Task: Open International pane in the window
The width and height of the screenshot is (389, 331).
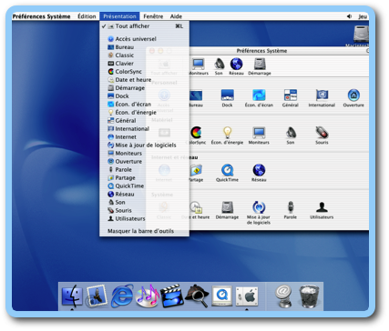Action: click(322, 95)
